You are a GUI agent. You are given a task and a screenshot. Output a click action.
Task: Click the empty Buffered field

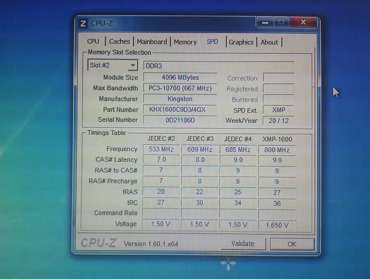279,100
